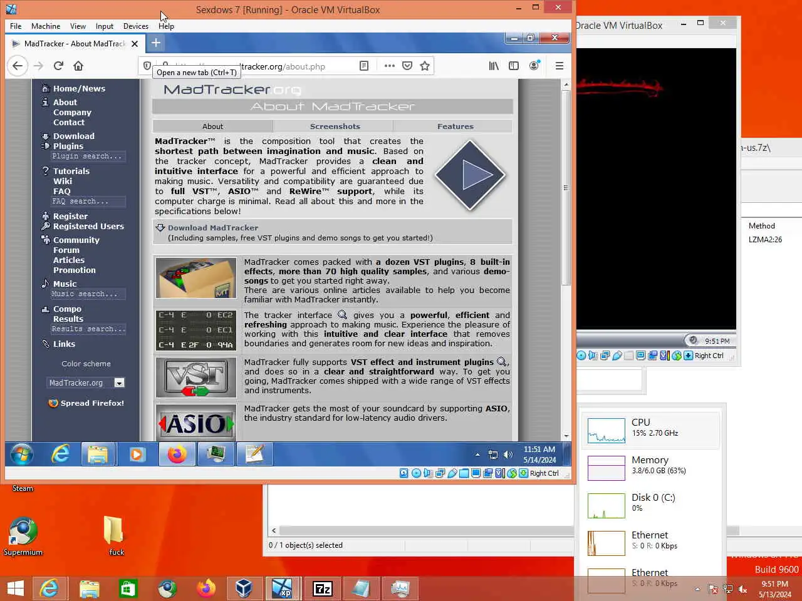
Task: Open Task Manager in the host taskbar
Action: [x=400, y=588]
